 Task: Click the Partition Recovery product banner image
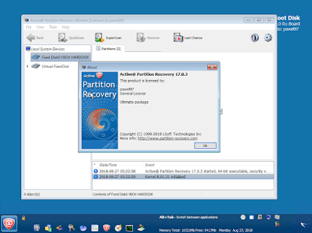click(100, 110)
